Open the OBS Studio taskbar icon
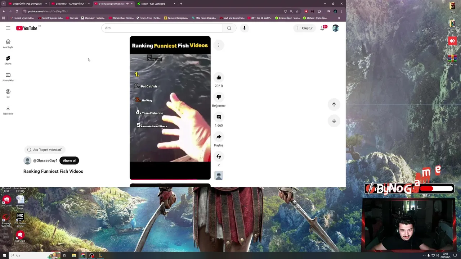 pos(92,255)
